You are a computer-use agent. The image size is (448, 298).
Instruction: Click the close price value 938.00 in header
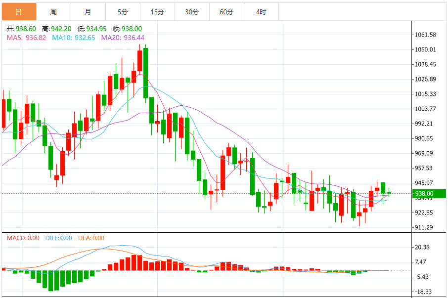[x=132, y=29]
